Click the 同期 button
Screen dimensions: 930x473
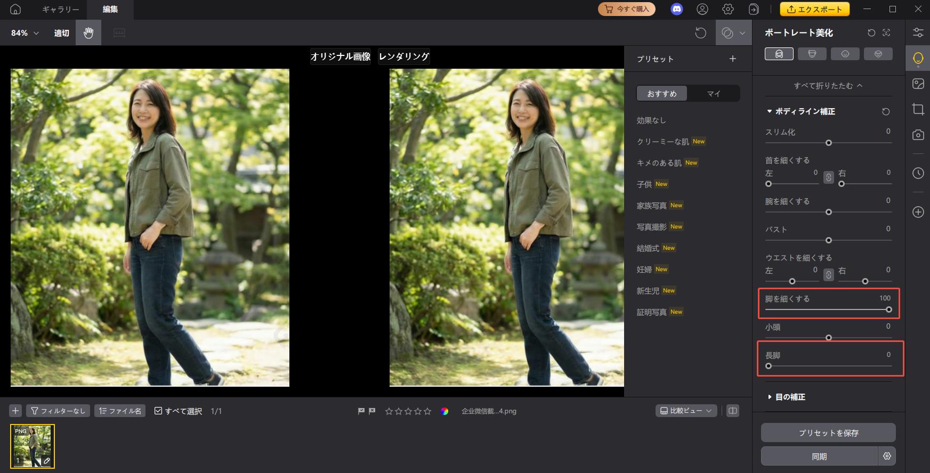point(819,456)
